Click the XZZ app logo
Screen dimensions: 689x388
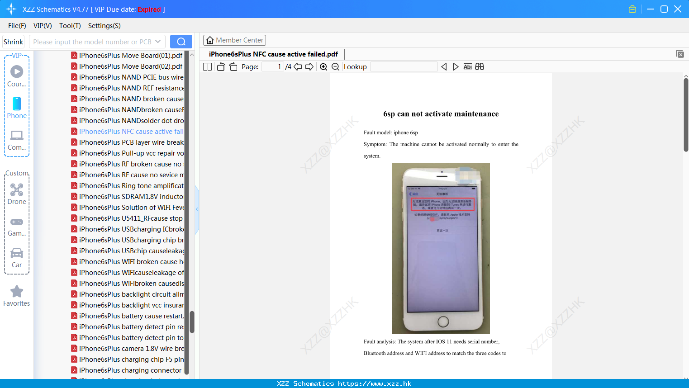[11, 9]
